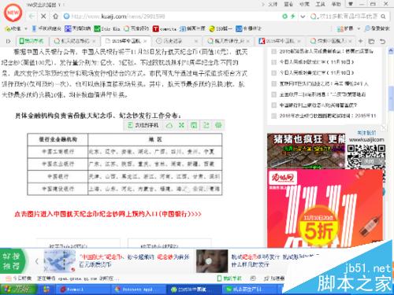The image size is (394, 295).
Task: Open the sidebar link starting with 2015年农业银行
Action: 328,116
